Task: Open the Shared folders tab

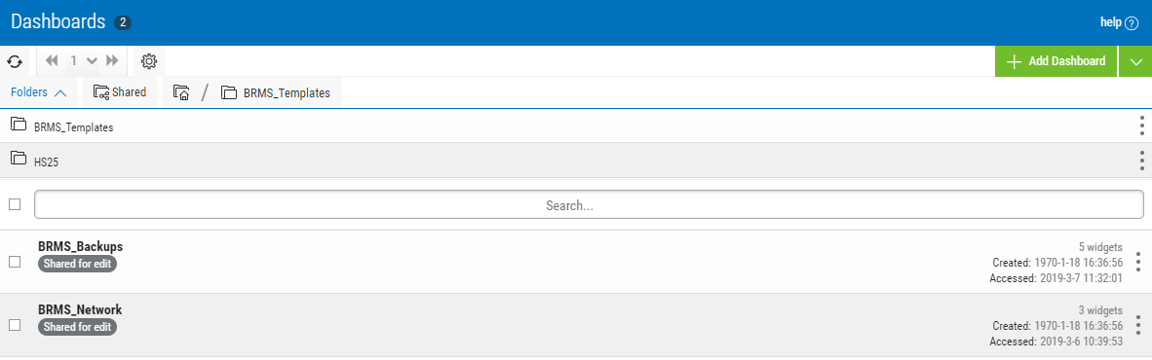Action: click(x=120, y=92)
